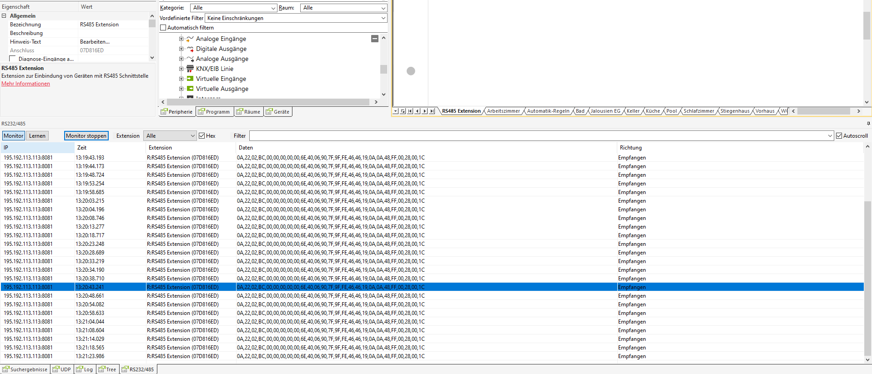Click the Bezeichnung value RS485 Extension
The image size is (872, 374).
point(99,25)
